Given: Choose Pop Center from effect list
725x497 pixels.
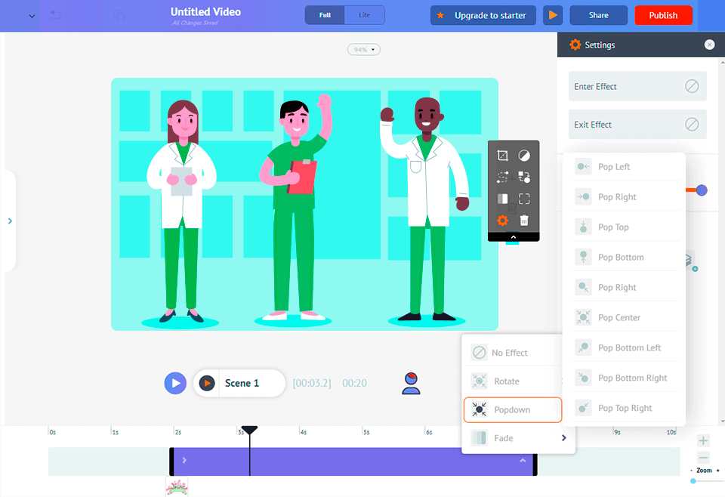Looking at the screenshot, I should coord(619,318).
